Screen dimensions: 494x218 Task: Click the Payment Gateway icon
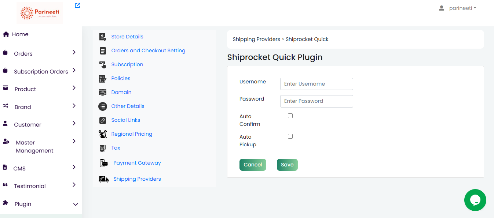104,163
